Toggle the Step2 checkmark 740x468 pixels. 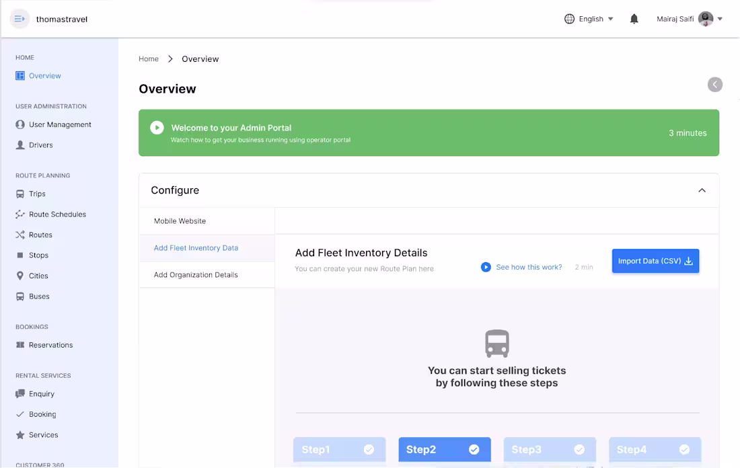tap(474, 449)
